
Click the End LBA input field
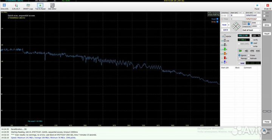pos(253,15)
